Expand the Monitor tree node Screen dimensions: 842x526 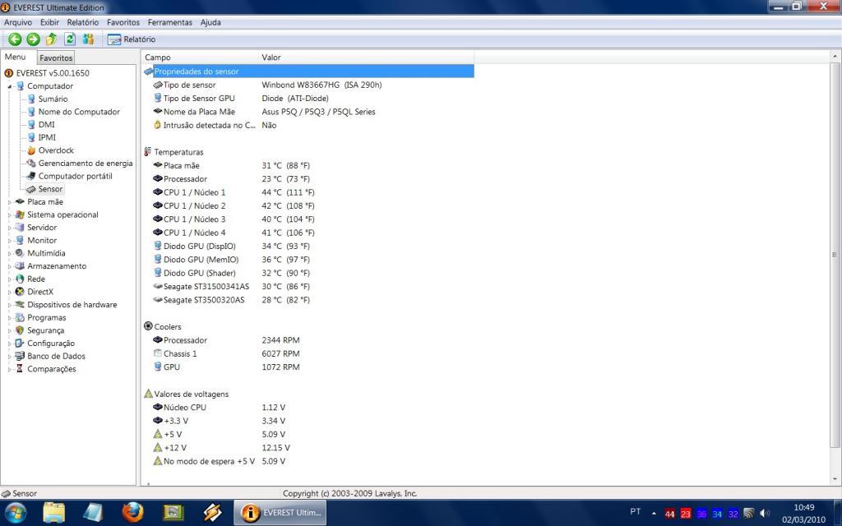point(10,241)
